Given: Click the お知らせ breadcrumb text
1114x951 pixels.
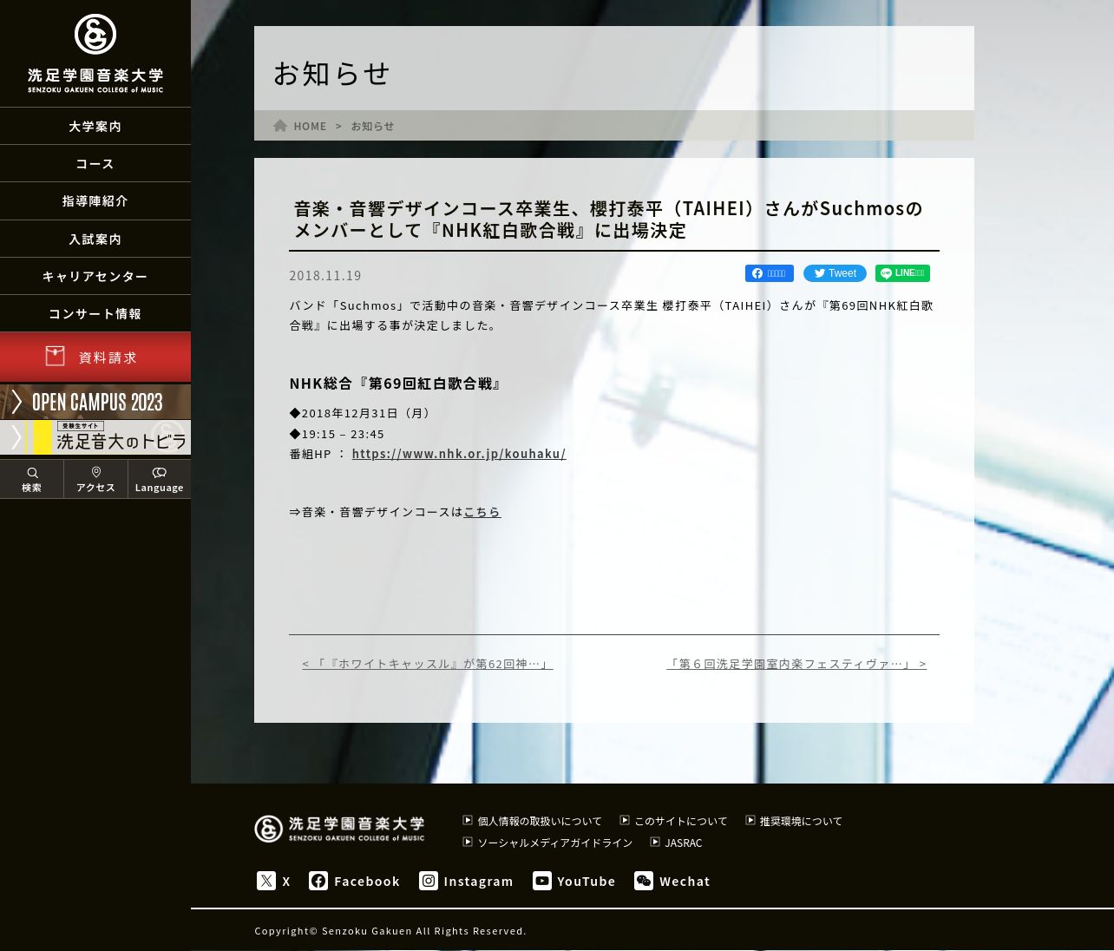Looking at the screenshot, I should pos(372,127).
